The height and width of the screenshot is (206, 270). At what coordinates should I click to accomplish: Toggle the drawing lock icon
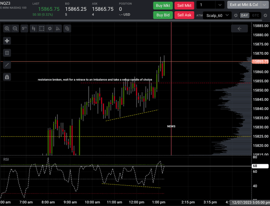[7, 77]
